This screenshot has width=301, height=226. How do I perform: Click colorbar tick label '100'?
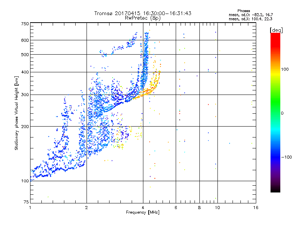285,69
